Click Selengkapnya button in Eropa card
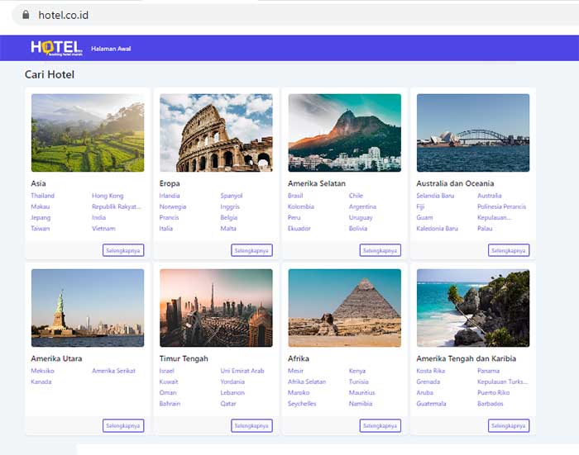This screenshot has height=455, width=579. point(251,250)
